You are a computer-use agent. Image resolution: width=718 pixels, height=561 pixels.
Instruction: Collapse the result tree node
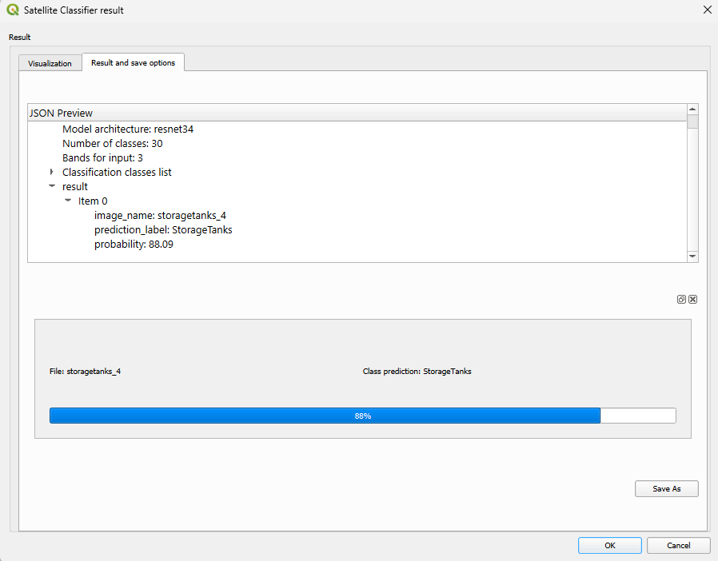click(x=52, y=186)
